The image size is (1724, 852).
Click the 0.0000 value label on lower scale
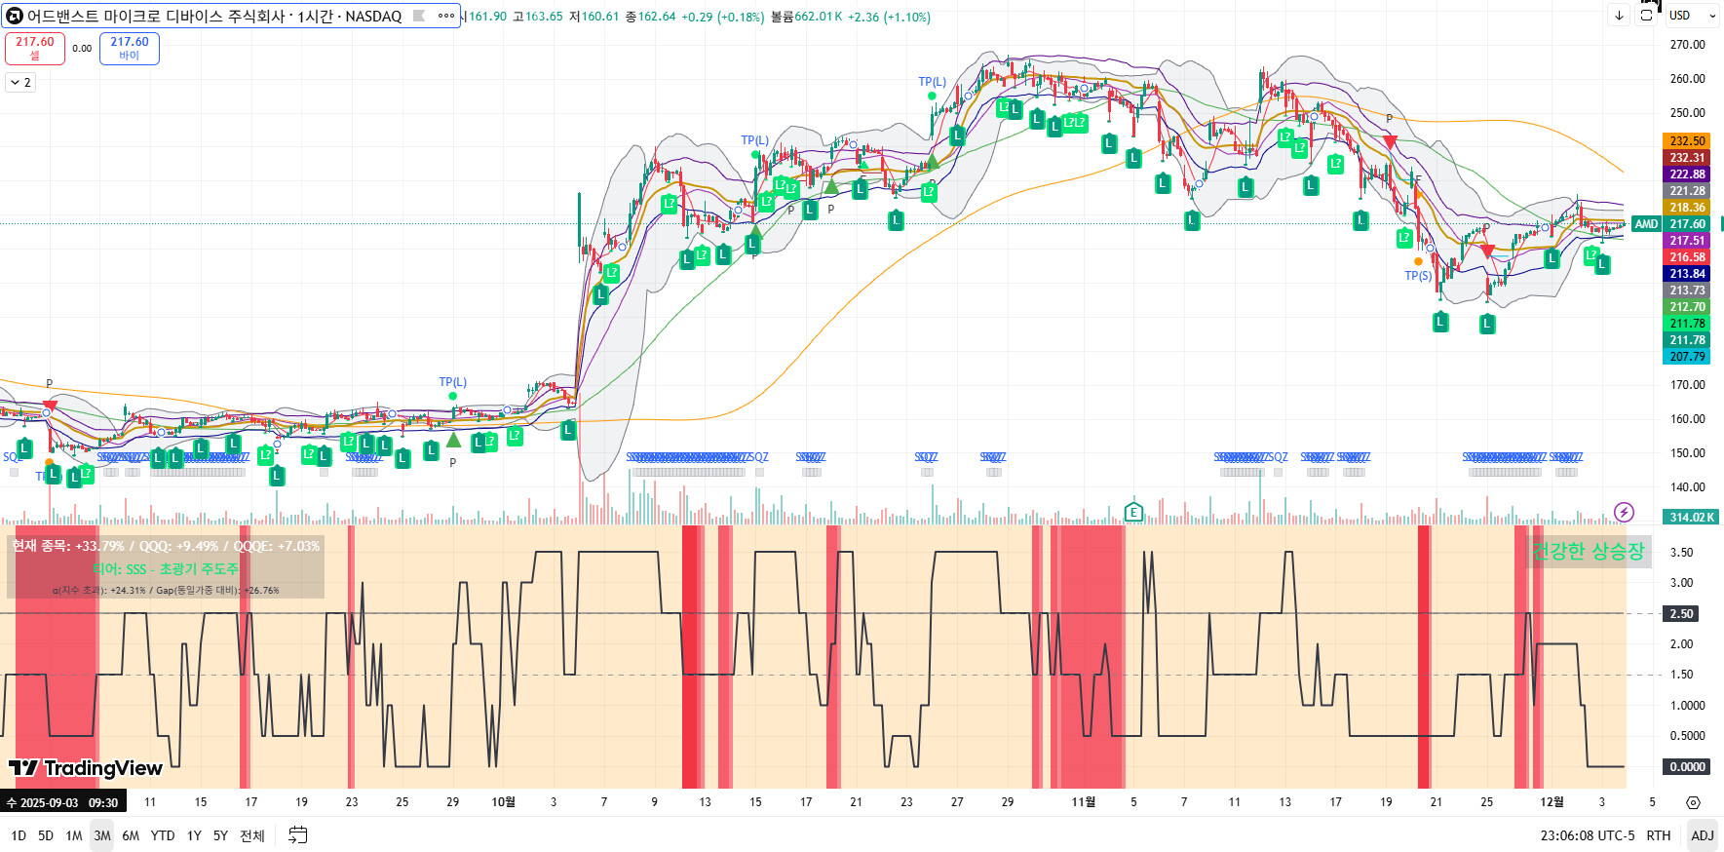coord(1687,766)
